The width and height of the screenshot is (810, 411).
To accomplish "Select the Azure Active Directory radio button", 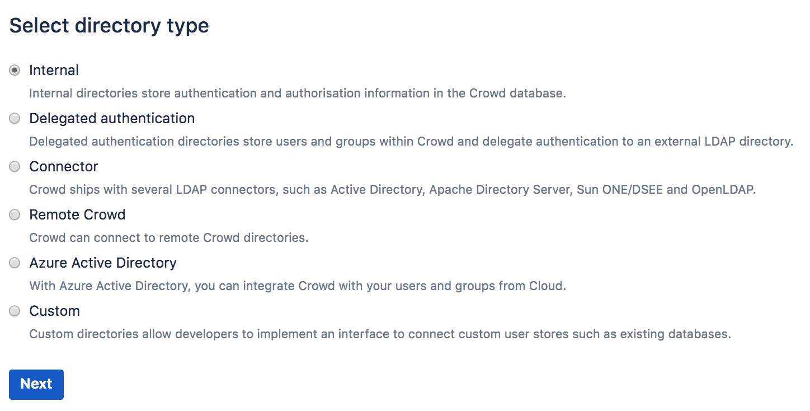I will pyautogui.click(x=14, y=263).
